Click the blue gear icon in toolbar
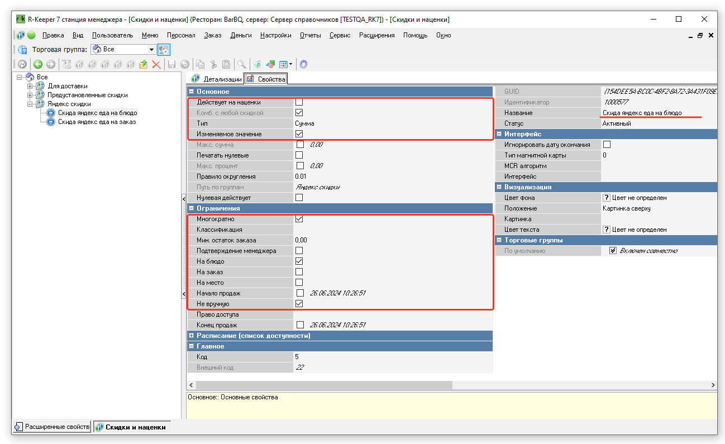Image resolution: width=725 pixels, height=444 pixels. coord(303,64)
